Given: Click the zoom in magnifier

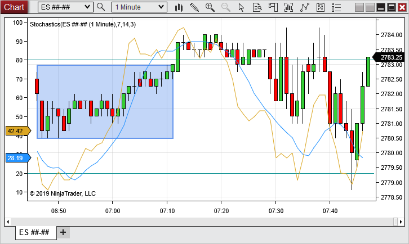Looking at the screenshot, I should pos(210,7).
